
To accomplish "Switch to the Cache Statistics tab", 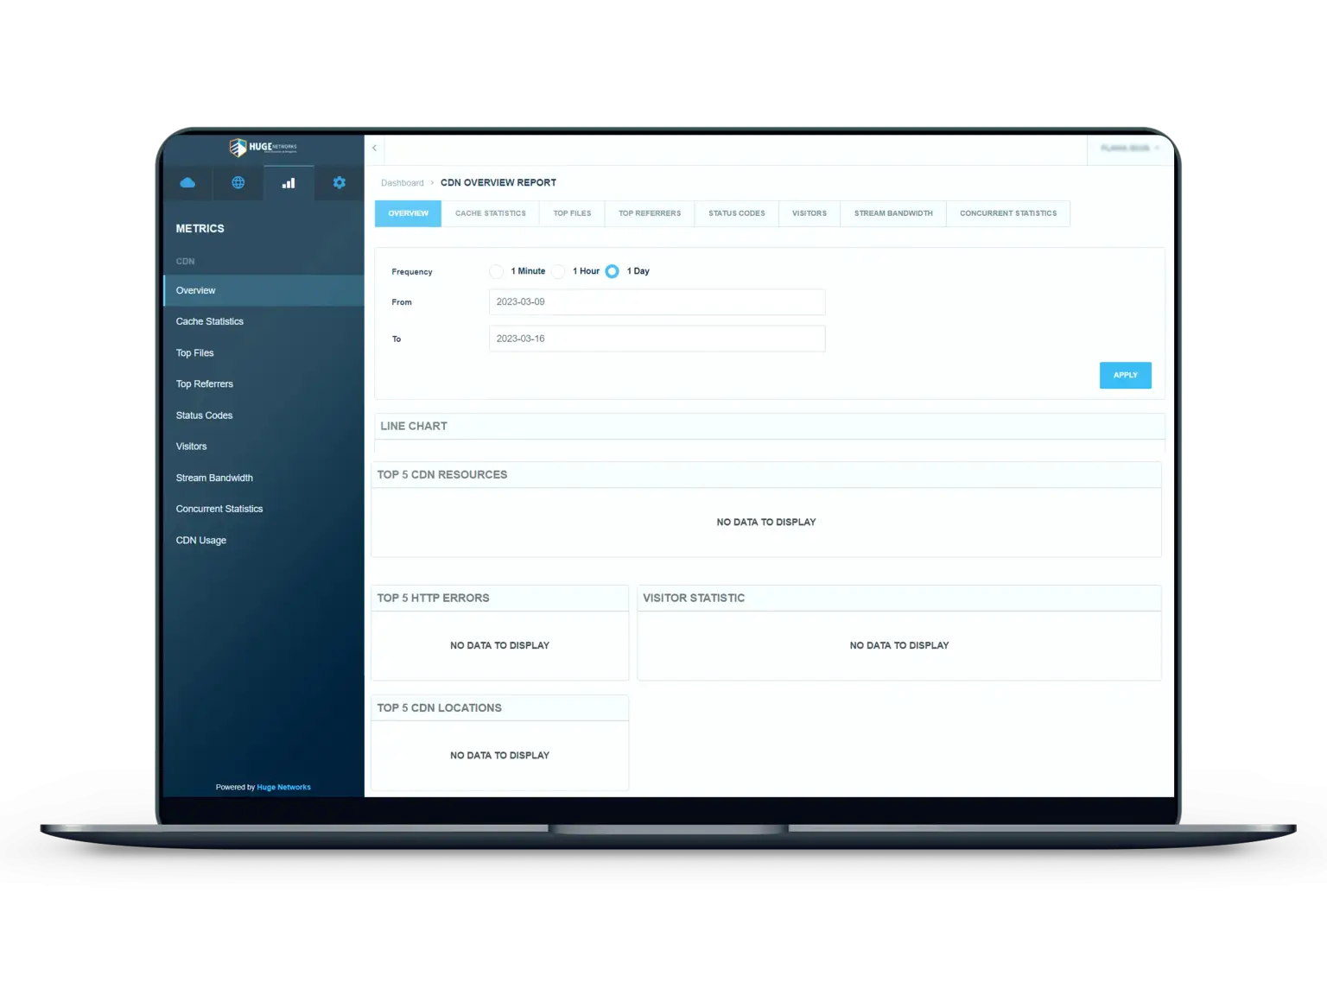I will click(490, 213).
